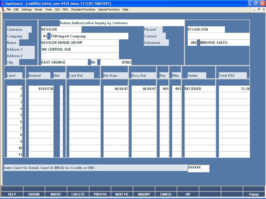This screenshot has height=199, width=266.
Task: Close the inner document window
Action: (264, 10)
